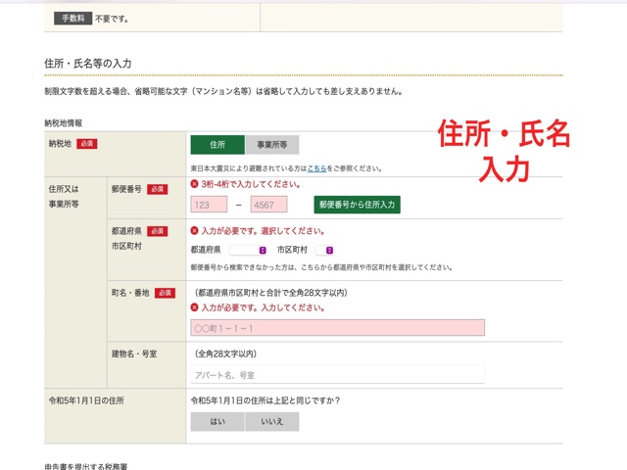Click the postal code error icon
Screen dimensions: 627x470
195,184
